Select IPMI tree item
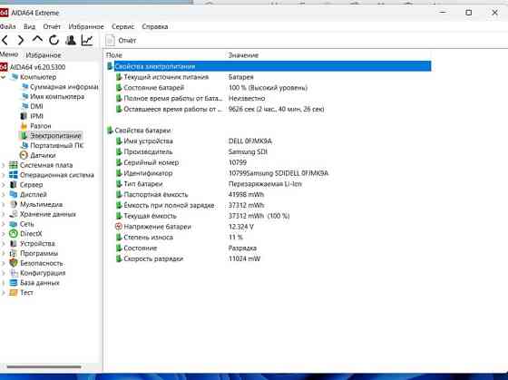Screen dimensions: 508x380 coord(36,116)
